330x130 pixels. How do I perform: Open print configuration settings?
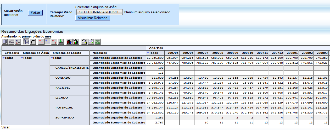click(84, 41)
